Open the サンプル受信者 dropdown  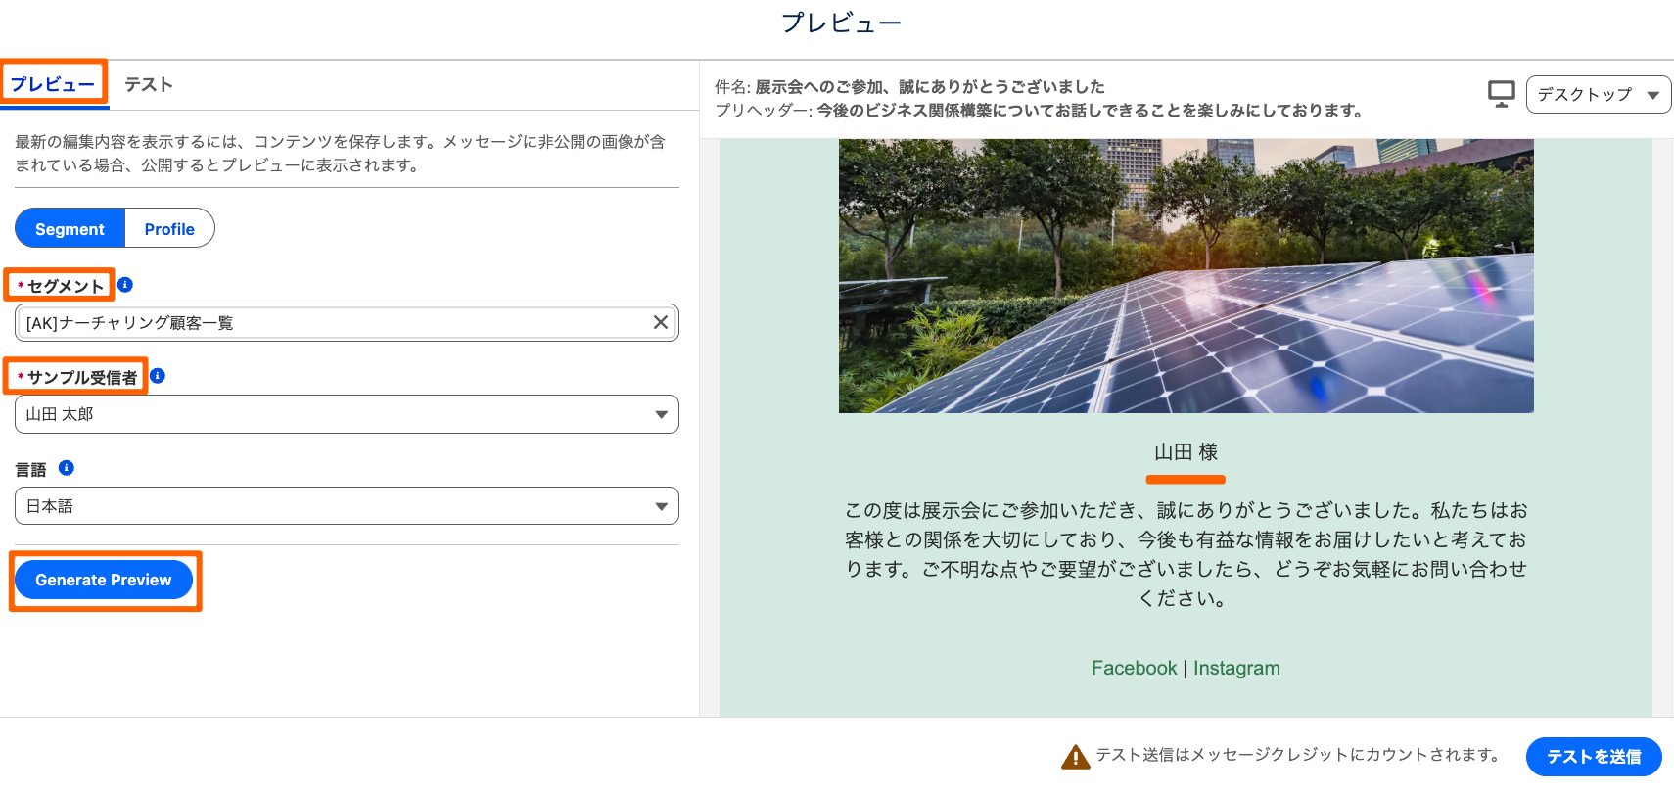click(347, 414)
